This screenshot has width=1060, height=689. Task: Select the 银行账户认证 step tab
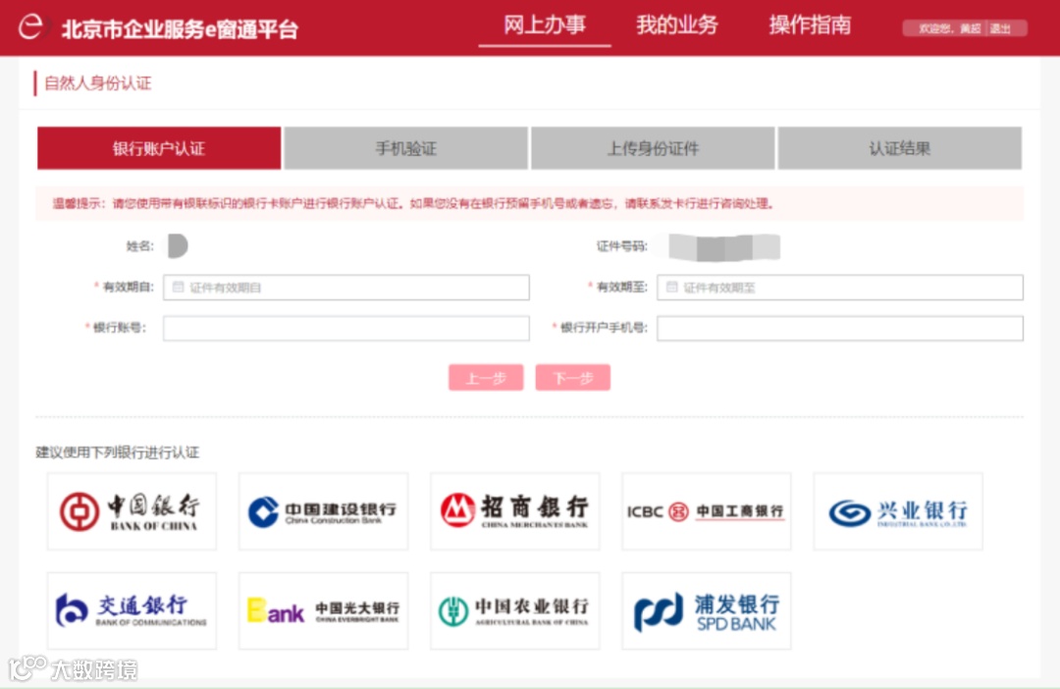tap(159, 148)
